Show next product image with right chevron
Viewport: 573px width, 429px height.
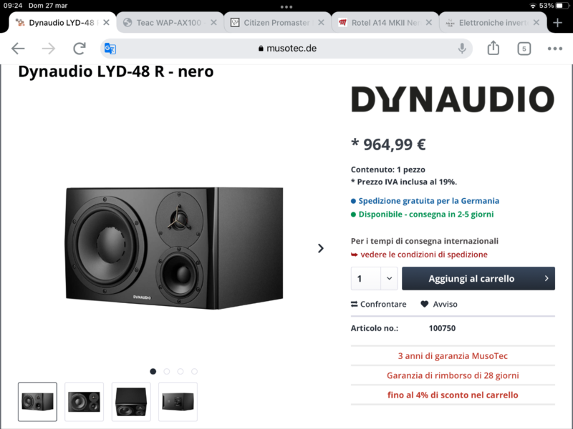pos(320,248)
